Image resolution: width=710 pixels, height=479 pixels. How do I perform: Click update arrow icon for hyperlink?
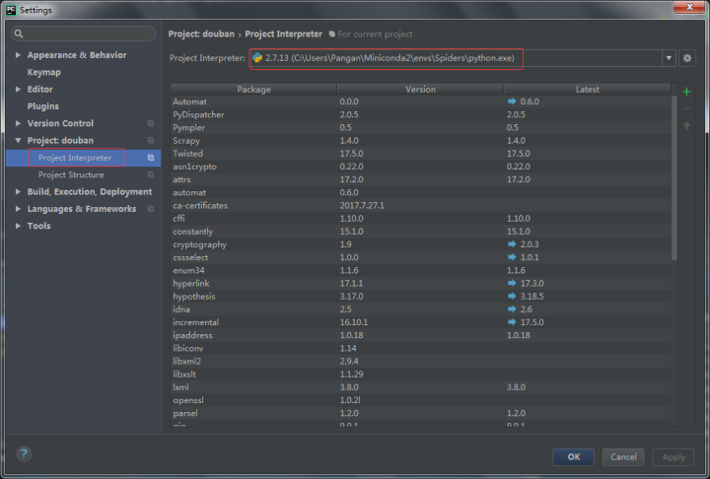512,283
